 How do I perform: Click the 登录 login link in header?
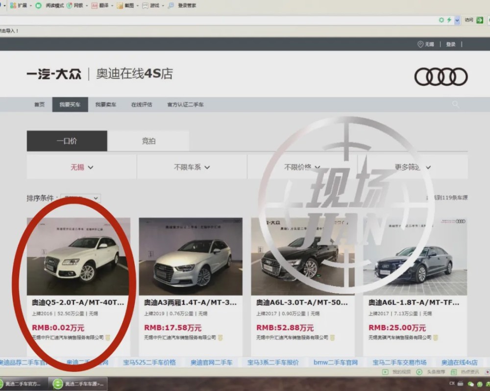[451, 45]
